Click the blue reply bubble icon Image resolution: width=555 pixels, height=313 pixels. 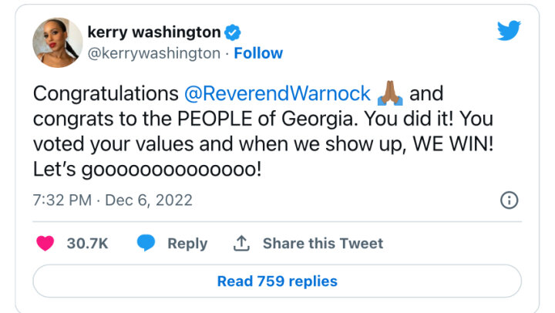coord(146,243)
